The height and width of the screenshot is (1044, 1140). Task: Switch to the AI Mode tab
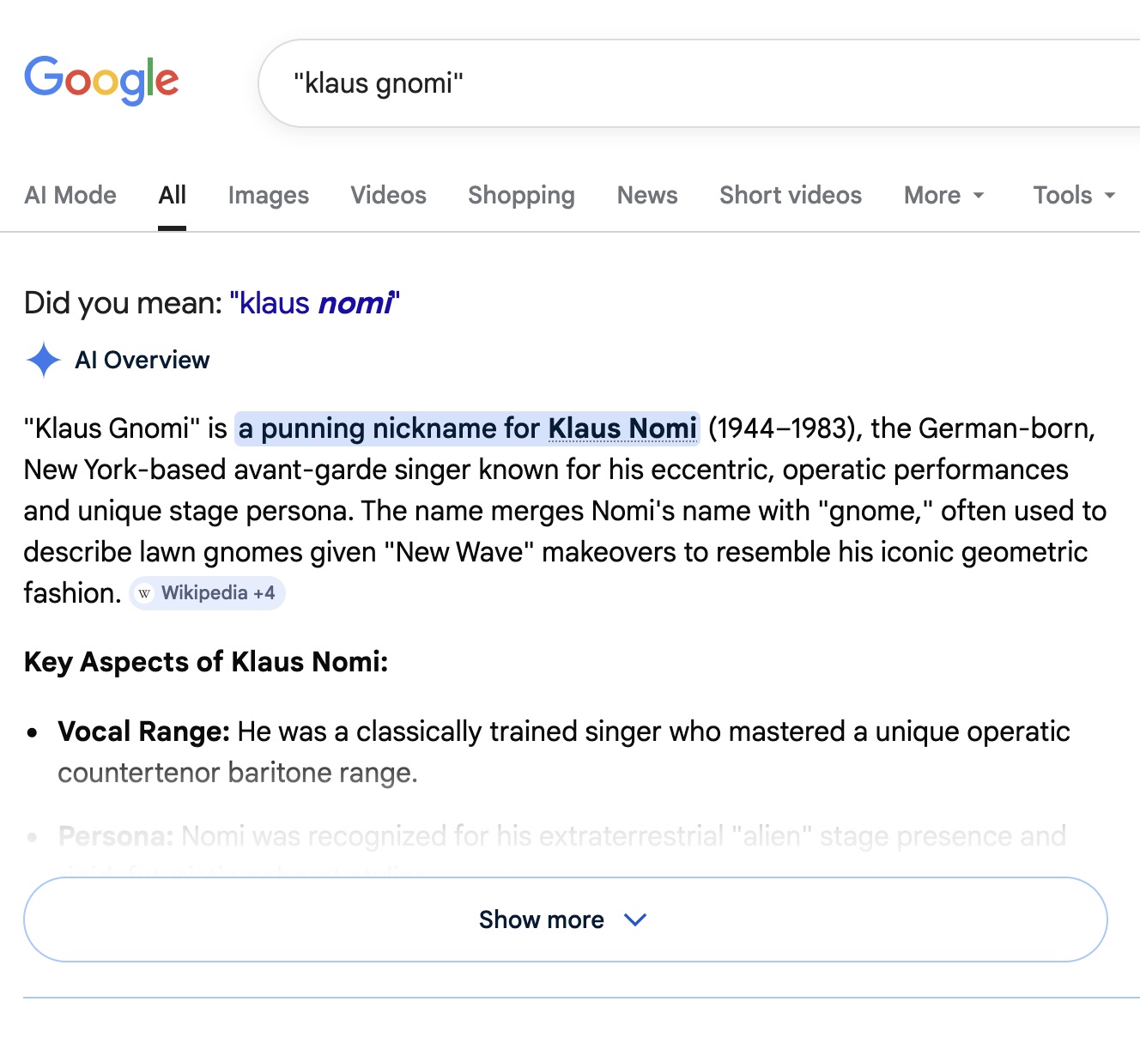coord(70,196)
